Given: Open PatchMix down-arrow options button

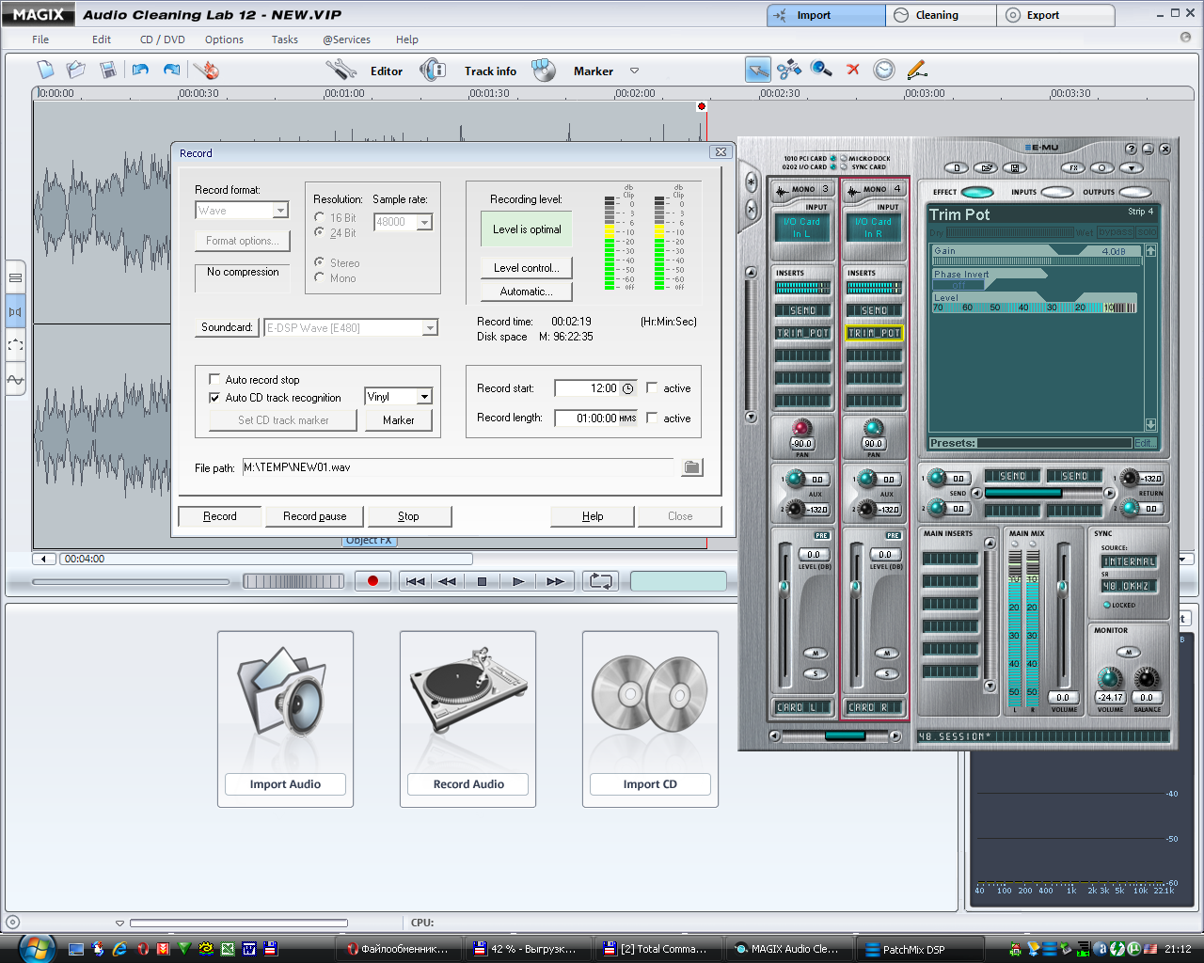Looking at the screenshot, I should 1132,167.
